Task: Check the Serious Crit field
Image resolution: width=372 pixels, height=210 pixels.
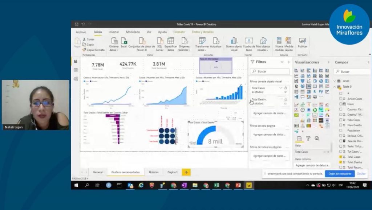Action: (341, 136)
